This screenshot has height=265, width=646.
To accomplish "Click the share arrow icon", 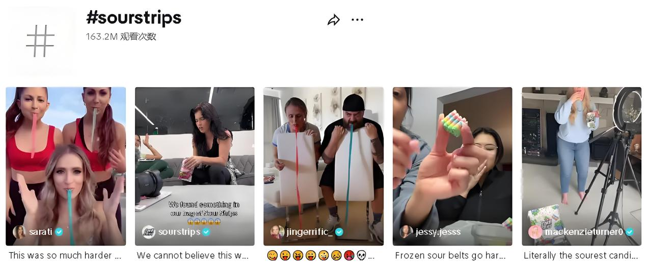I will (x=333, y=20).
